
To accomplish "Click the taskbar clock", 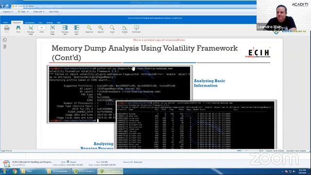I will coord(302,172).
